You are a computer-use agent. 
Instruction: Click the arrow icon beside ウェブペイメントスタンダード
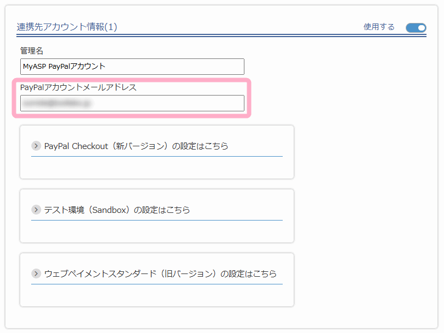pyautogui.click(x=37, y=273)
